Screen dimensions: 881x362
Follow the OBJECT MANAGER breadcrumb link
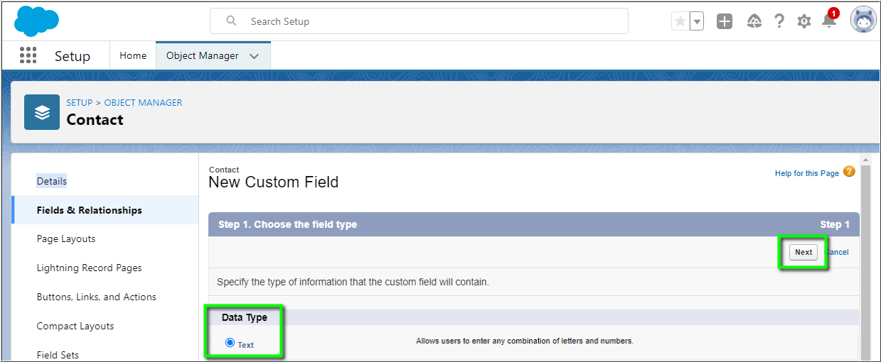(x=143, y=103)
